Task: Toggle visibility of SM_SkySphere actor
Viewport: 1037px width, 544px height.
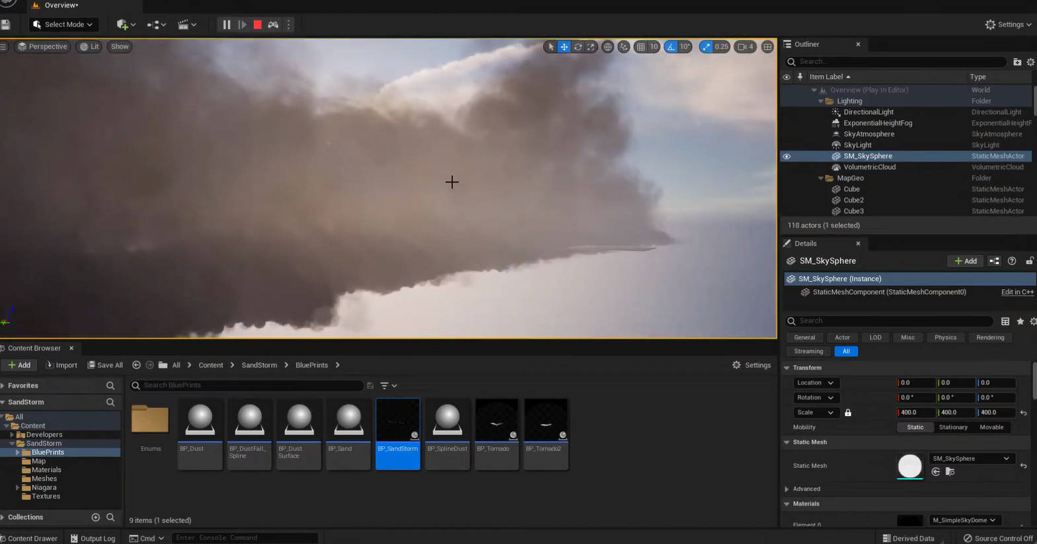Action: (x=787, y=156)
